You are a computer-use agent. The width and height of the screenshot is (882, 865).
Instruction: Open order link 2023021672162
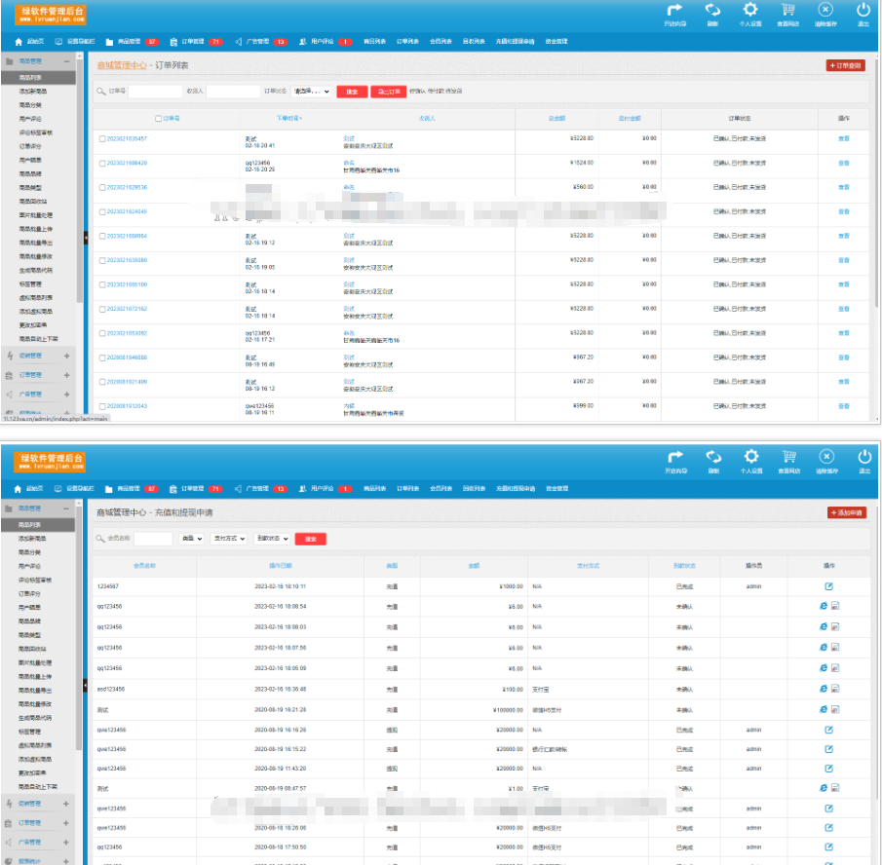pyautogui.click(x=127, y=308)
